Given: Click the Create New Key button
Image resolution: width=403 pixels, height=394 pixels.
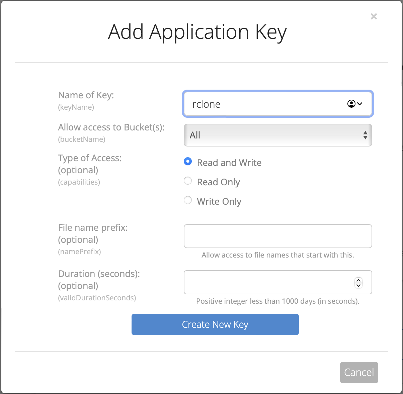Looking at the screenshot, I should pos(215,324).
